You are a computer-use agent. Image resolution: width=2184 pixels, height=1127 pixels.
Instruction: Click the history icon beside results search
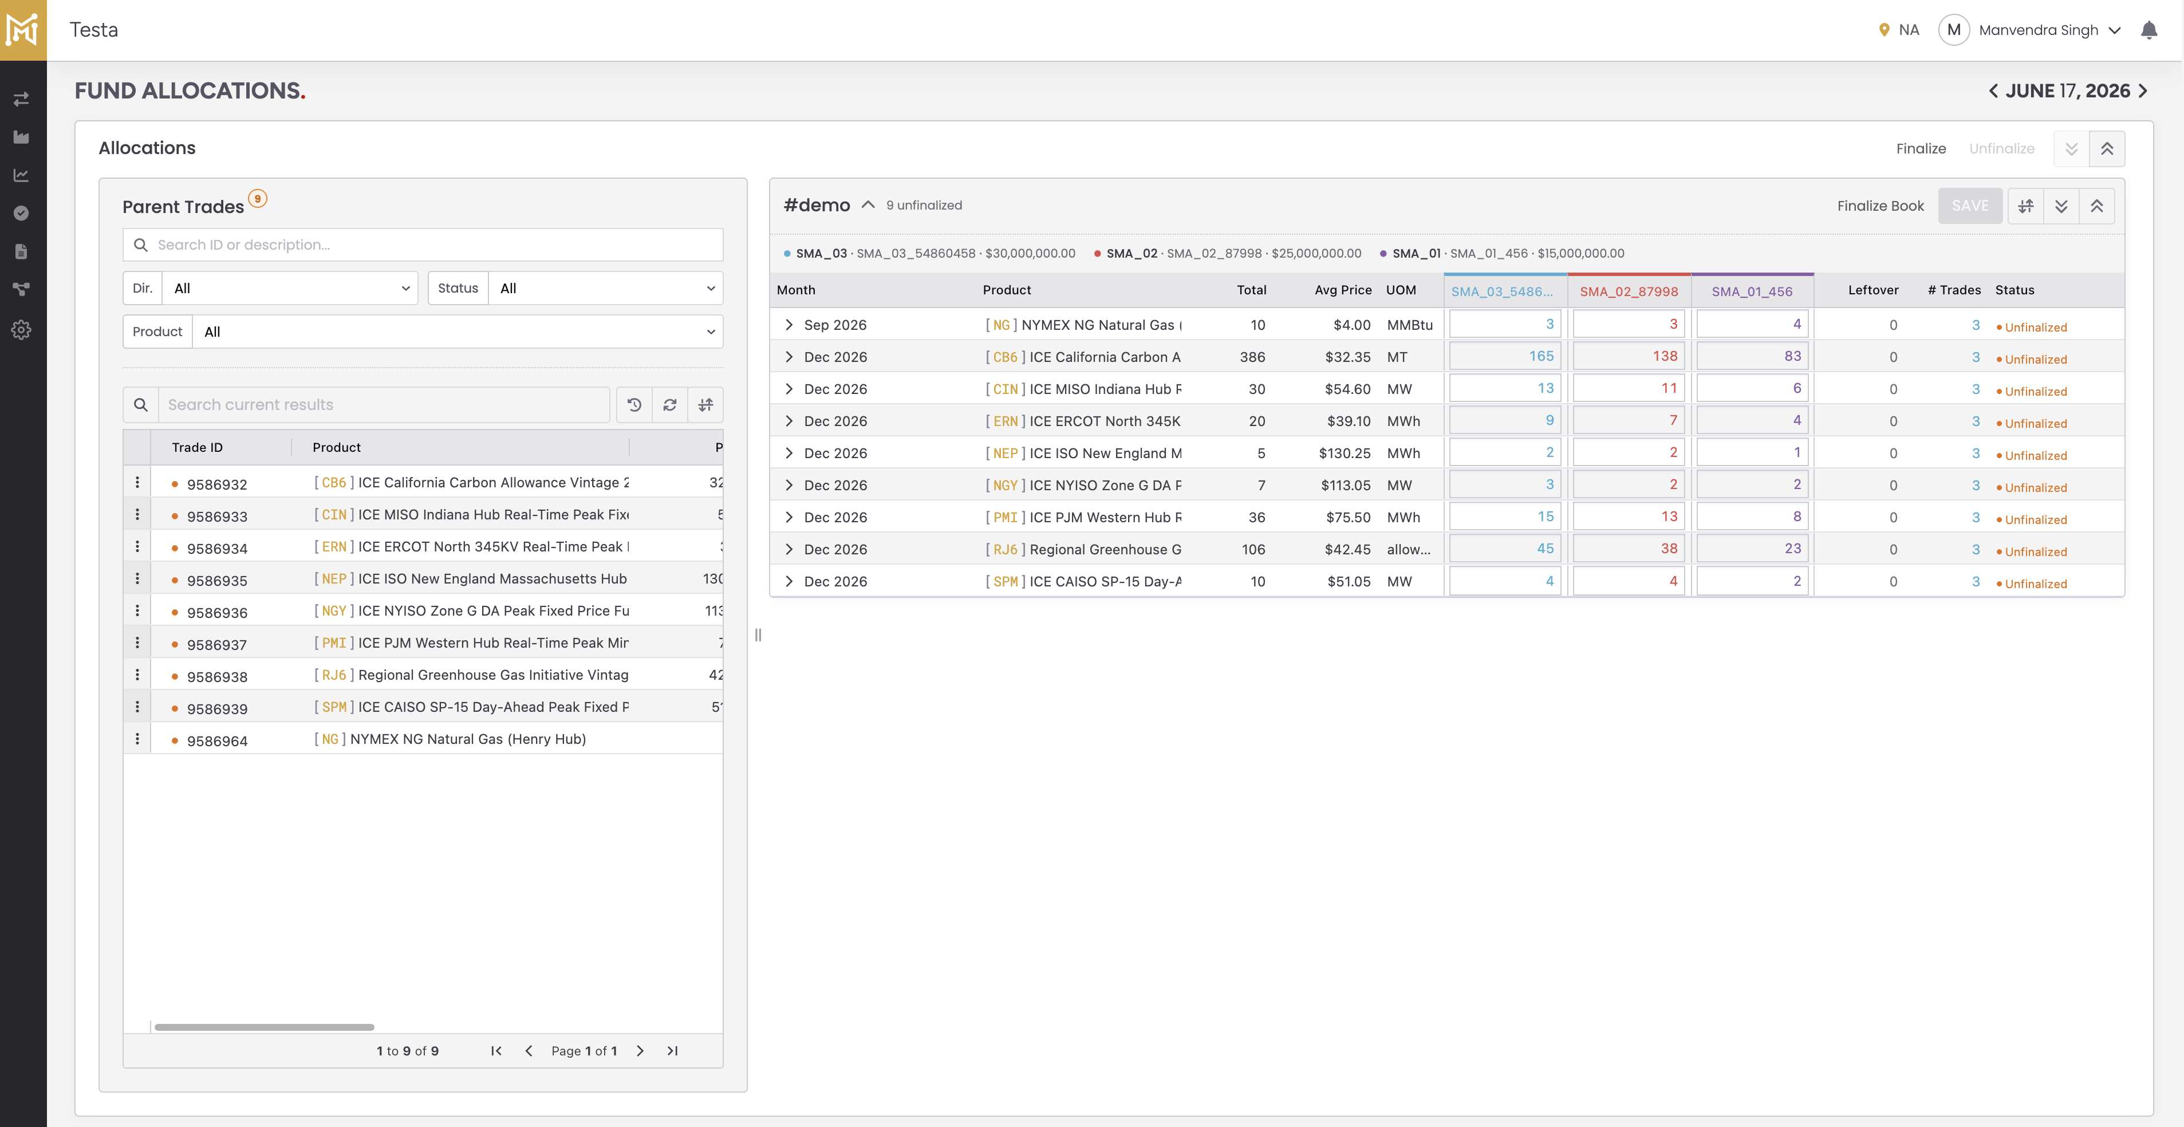click(x=634, y=404)
